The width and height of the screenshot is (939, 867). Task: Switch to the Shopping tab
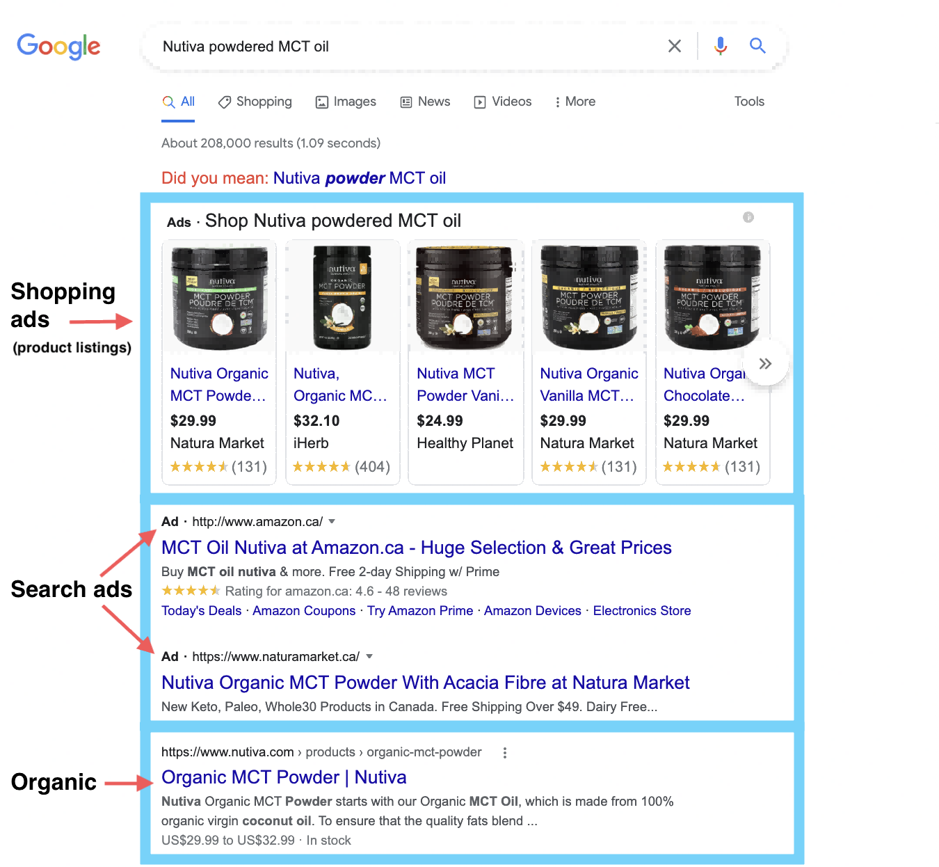(255, 102)
